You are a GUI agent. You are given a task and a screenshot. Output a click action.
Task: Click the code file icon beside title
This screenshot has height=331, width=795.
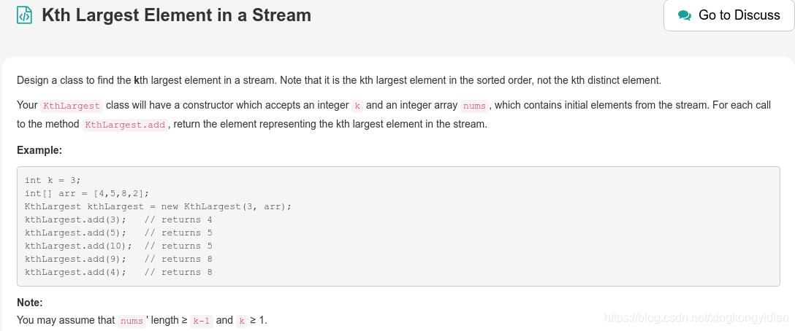[x=24, y=15]
